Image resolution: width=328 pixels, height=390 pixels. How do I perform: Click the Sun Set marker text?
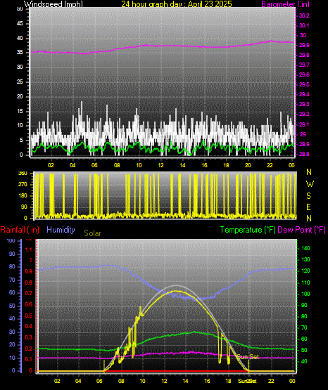point(248,357)
